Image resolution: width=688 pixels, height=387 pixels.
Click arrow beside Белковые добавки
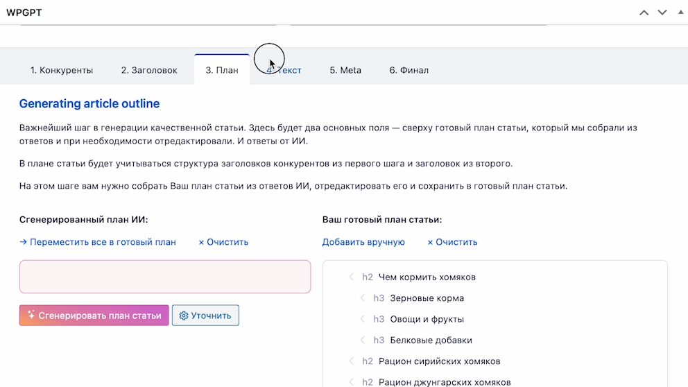[363, 340]
